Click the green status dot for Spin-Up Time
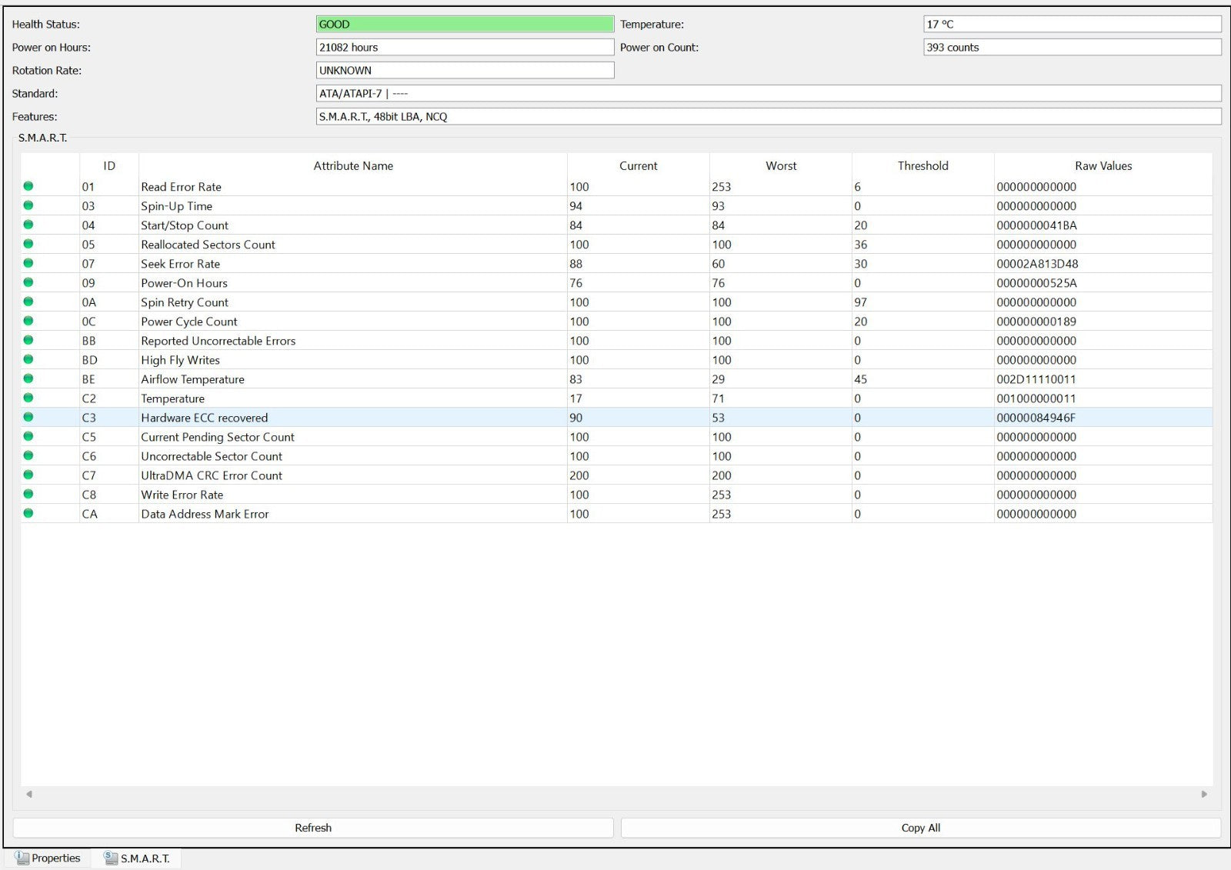Image resolution: width=1231 pixels, height=870 pixels. (28, 205)
